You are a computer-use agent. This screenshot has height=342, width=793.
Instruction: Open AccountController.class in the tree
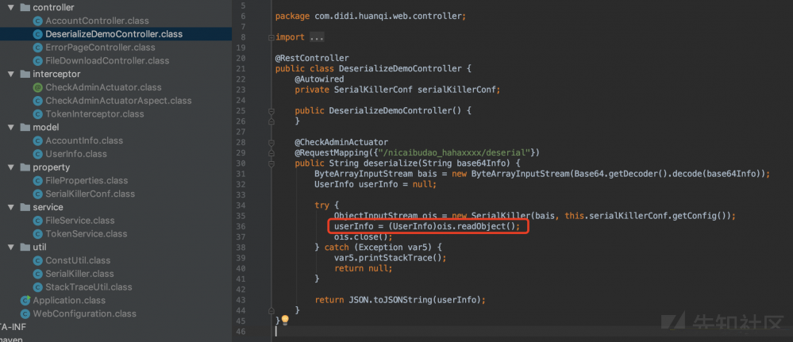97,21
